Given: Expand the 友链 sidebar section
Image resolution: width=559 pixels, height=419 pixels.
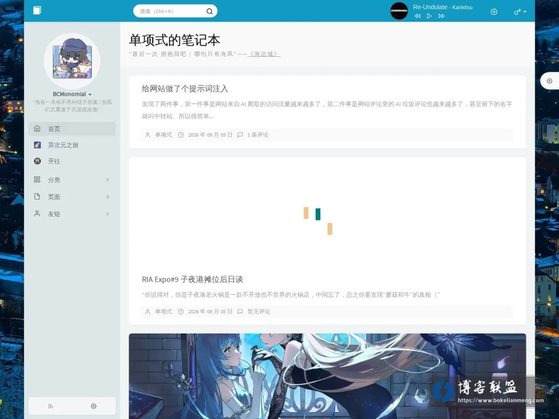Looking at the screenshot, I should [72, 214].
